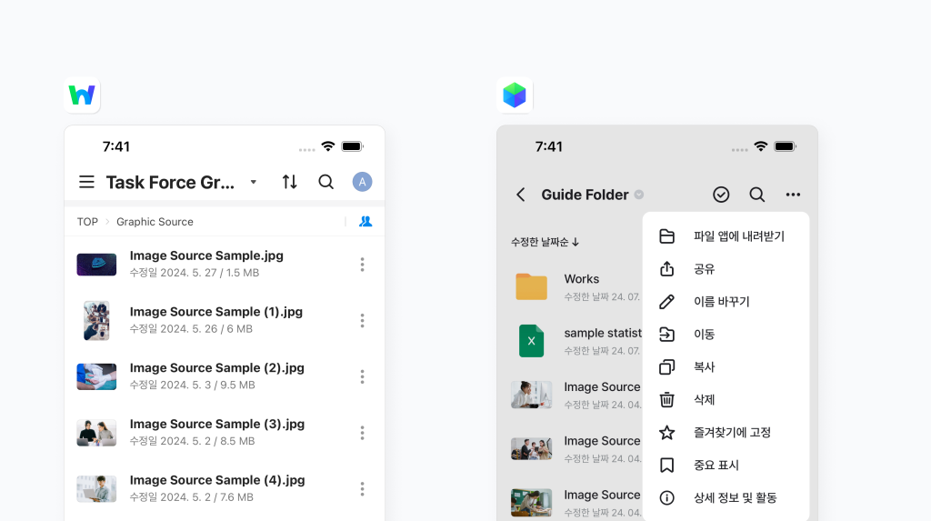Open options for Image Source Sample (2).jpg
The height and width of the screenshot is (521, 931).
[362, 376]
